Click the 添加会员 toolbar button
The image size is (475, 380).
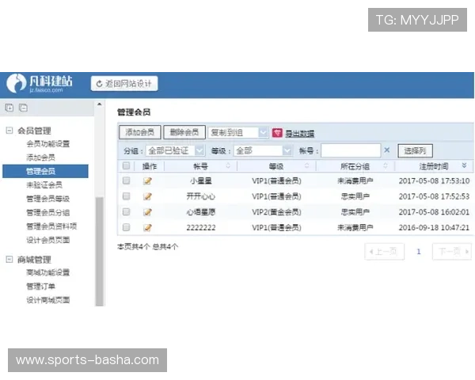[x=140, y=132]
